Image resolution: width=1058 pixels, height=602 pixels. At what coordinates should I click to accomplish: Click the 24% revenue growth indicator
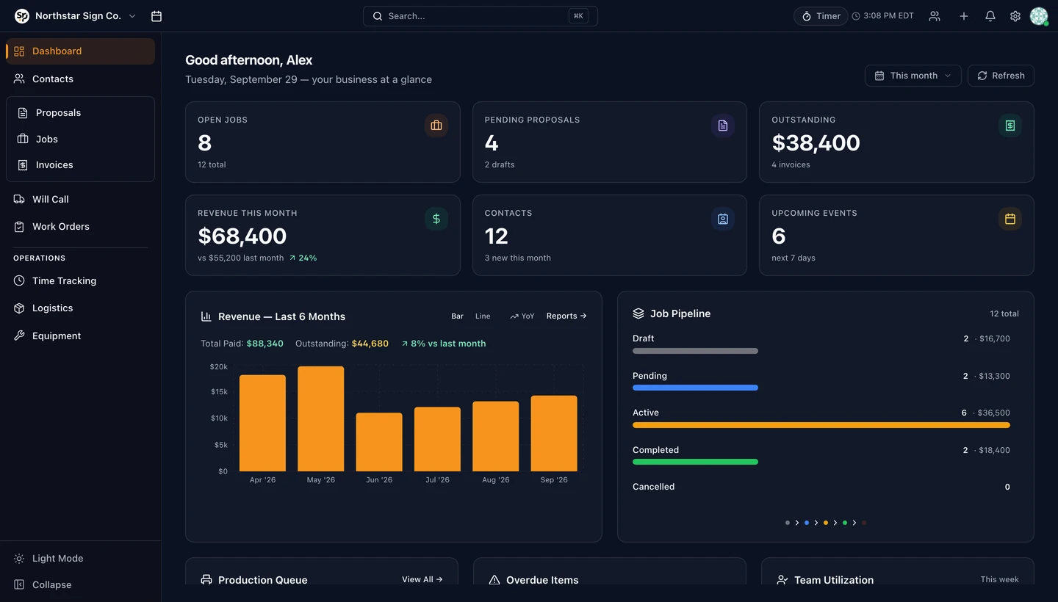coord(303,258)
